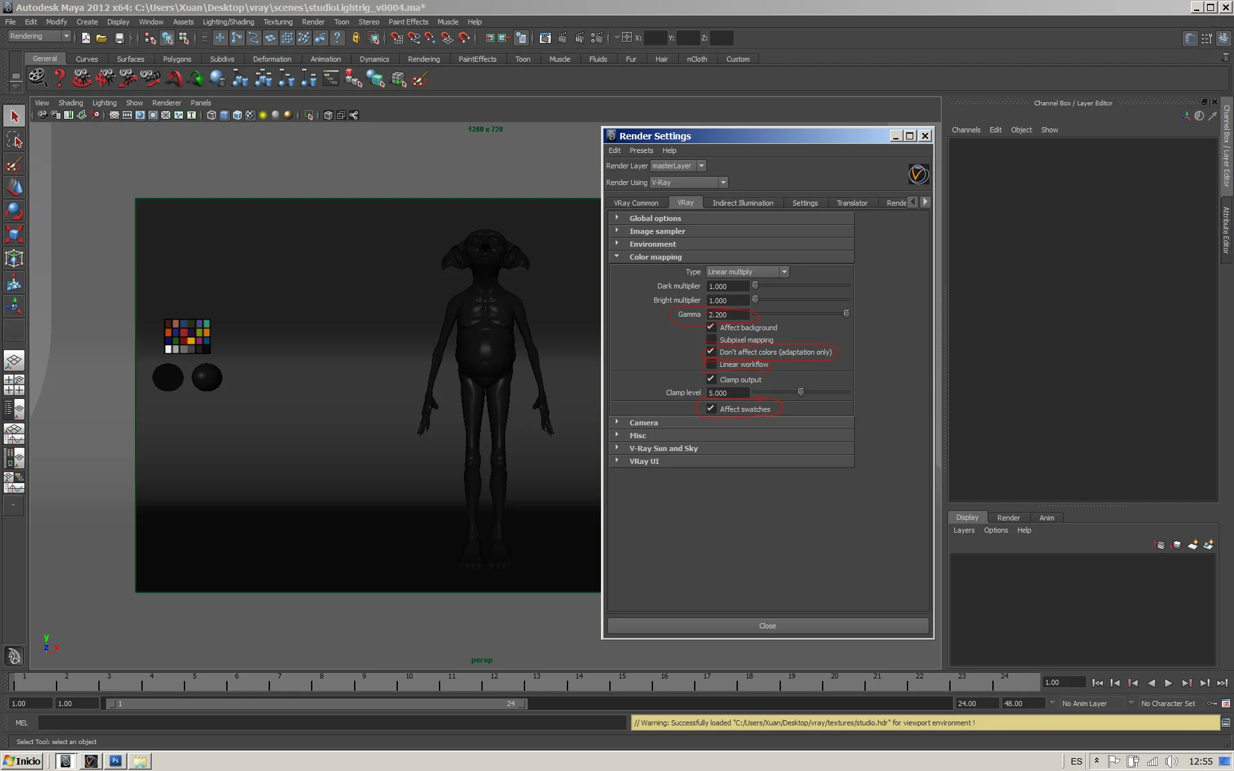
Task: Open the Render Using V-Ray dropdown
Action: (x=688, y=182)
